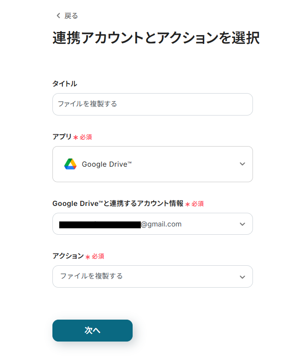Screen dimensions: 304x363
Task: Click the back chevron arrow icon
Action: 58,16
